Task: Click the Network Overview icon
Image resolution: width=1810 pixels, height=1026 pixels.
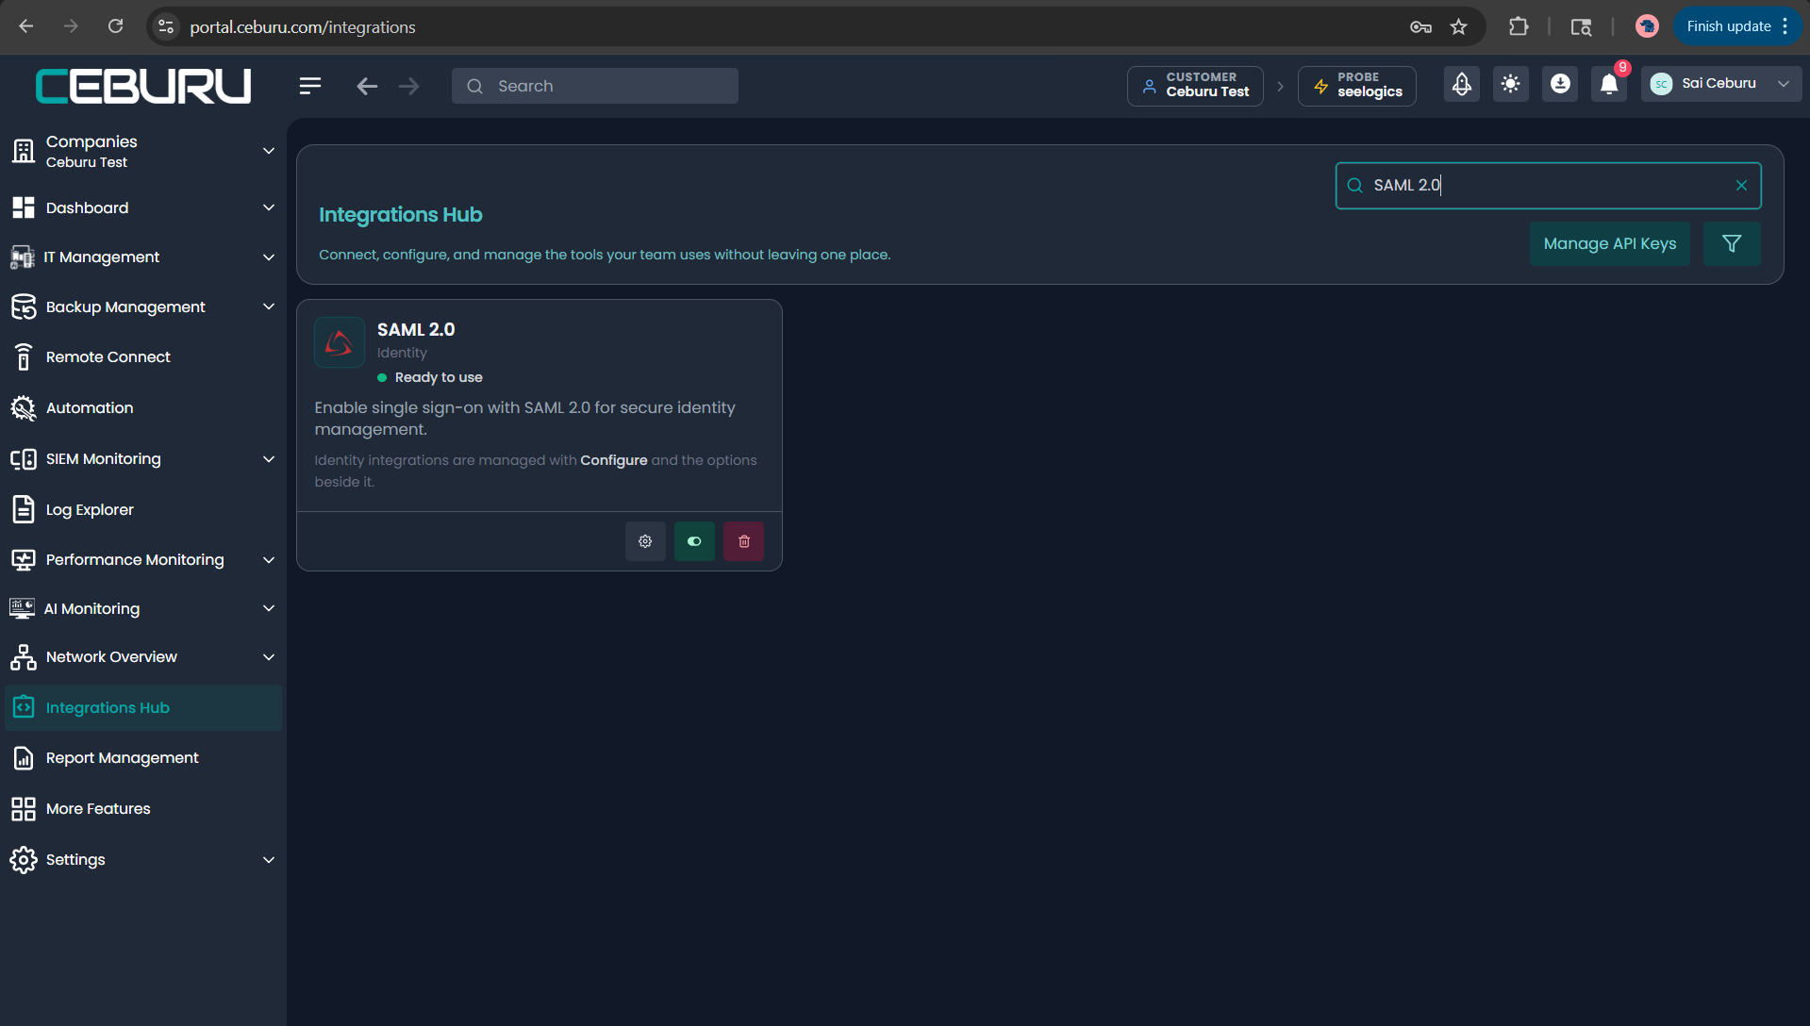Action: 24,657
